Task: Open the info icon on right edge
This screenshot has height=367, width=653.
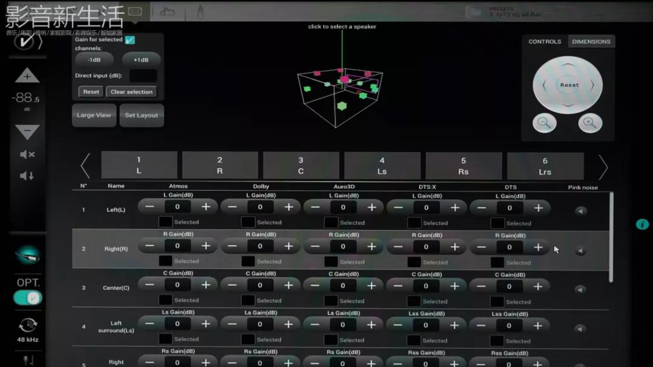Action: tap(642, 224)
